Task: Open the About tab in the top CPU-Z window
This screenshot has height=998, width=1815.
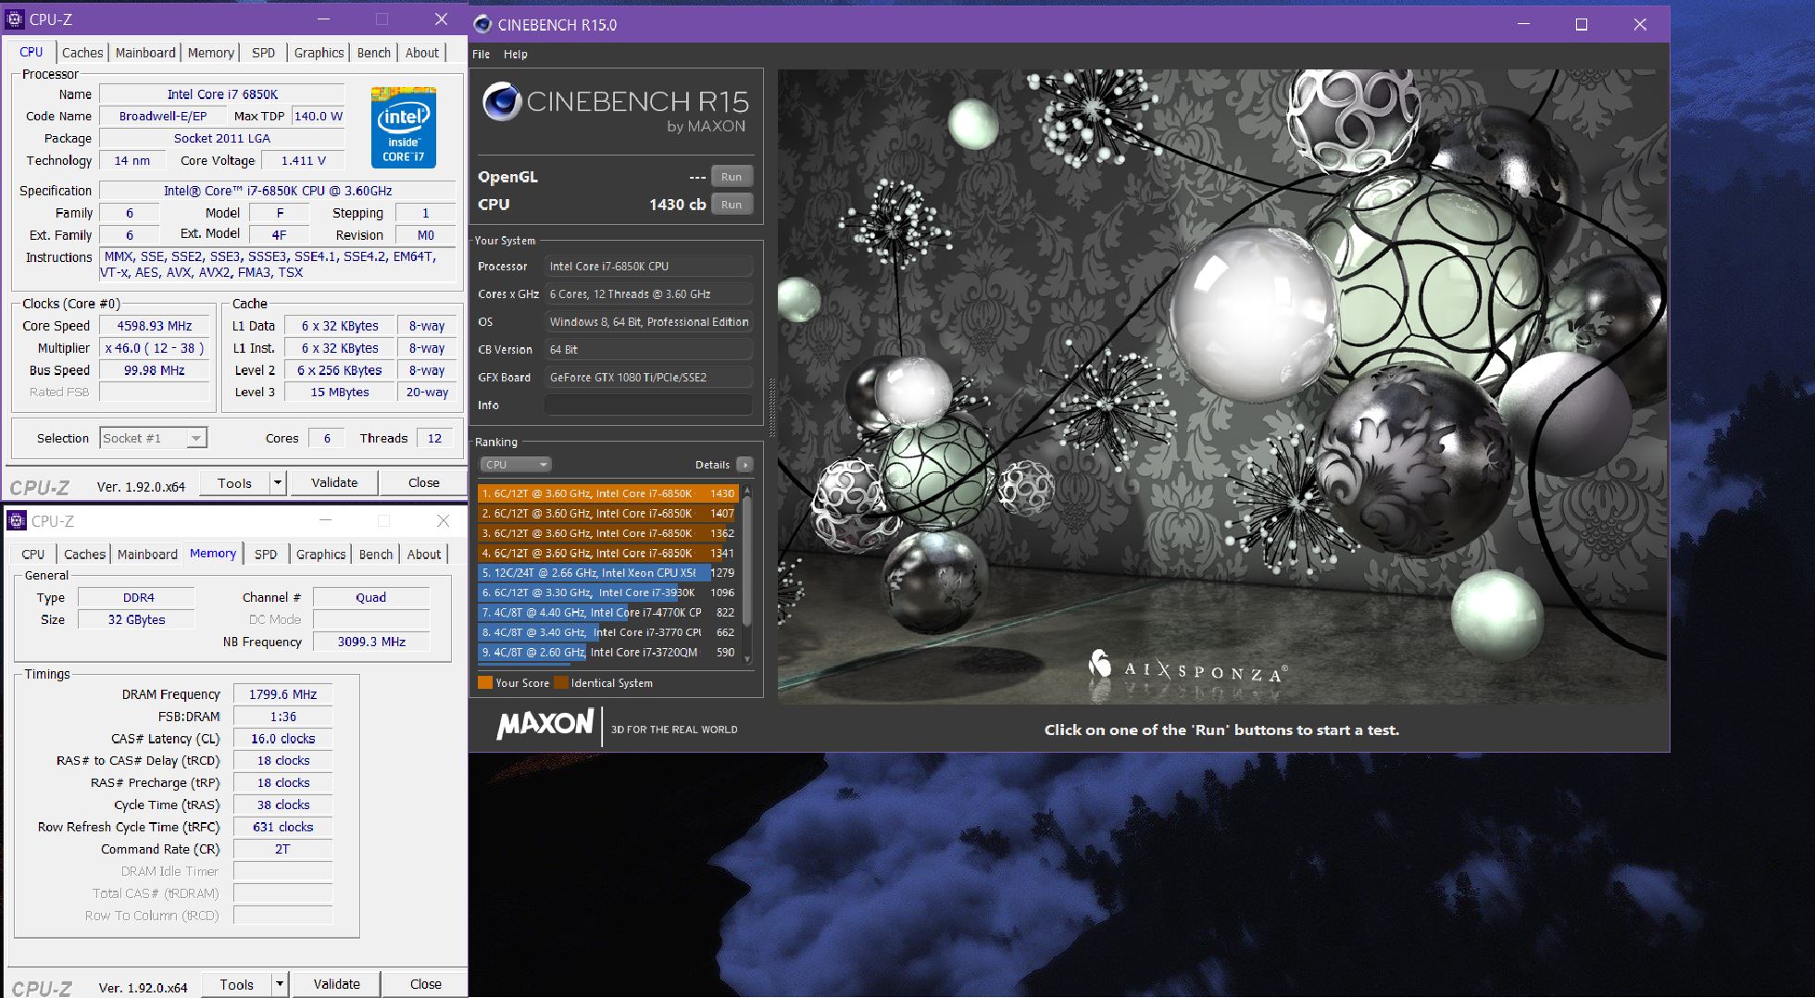Action: [x=422, y=53]
